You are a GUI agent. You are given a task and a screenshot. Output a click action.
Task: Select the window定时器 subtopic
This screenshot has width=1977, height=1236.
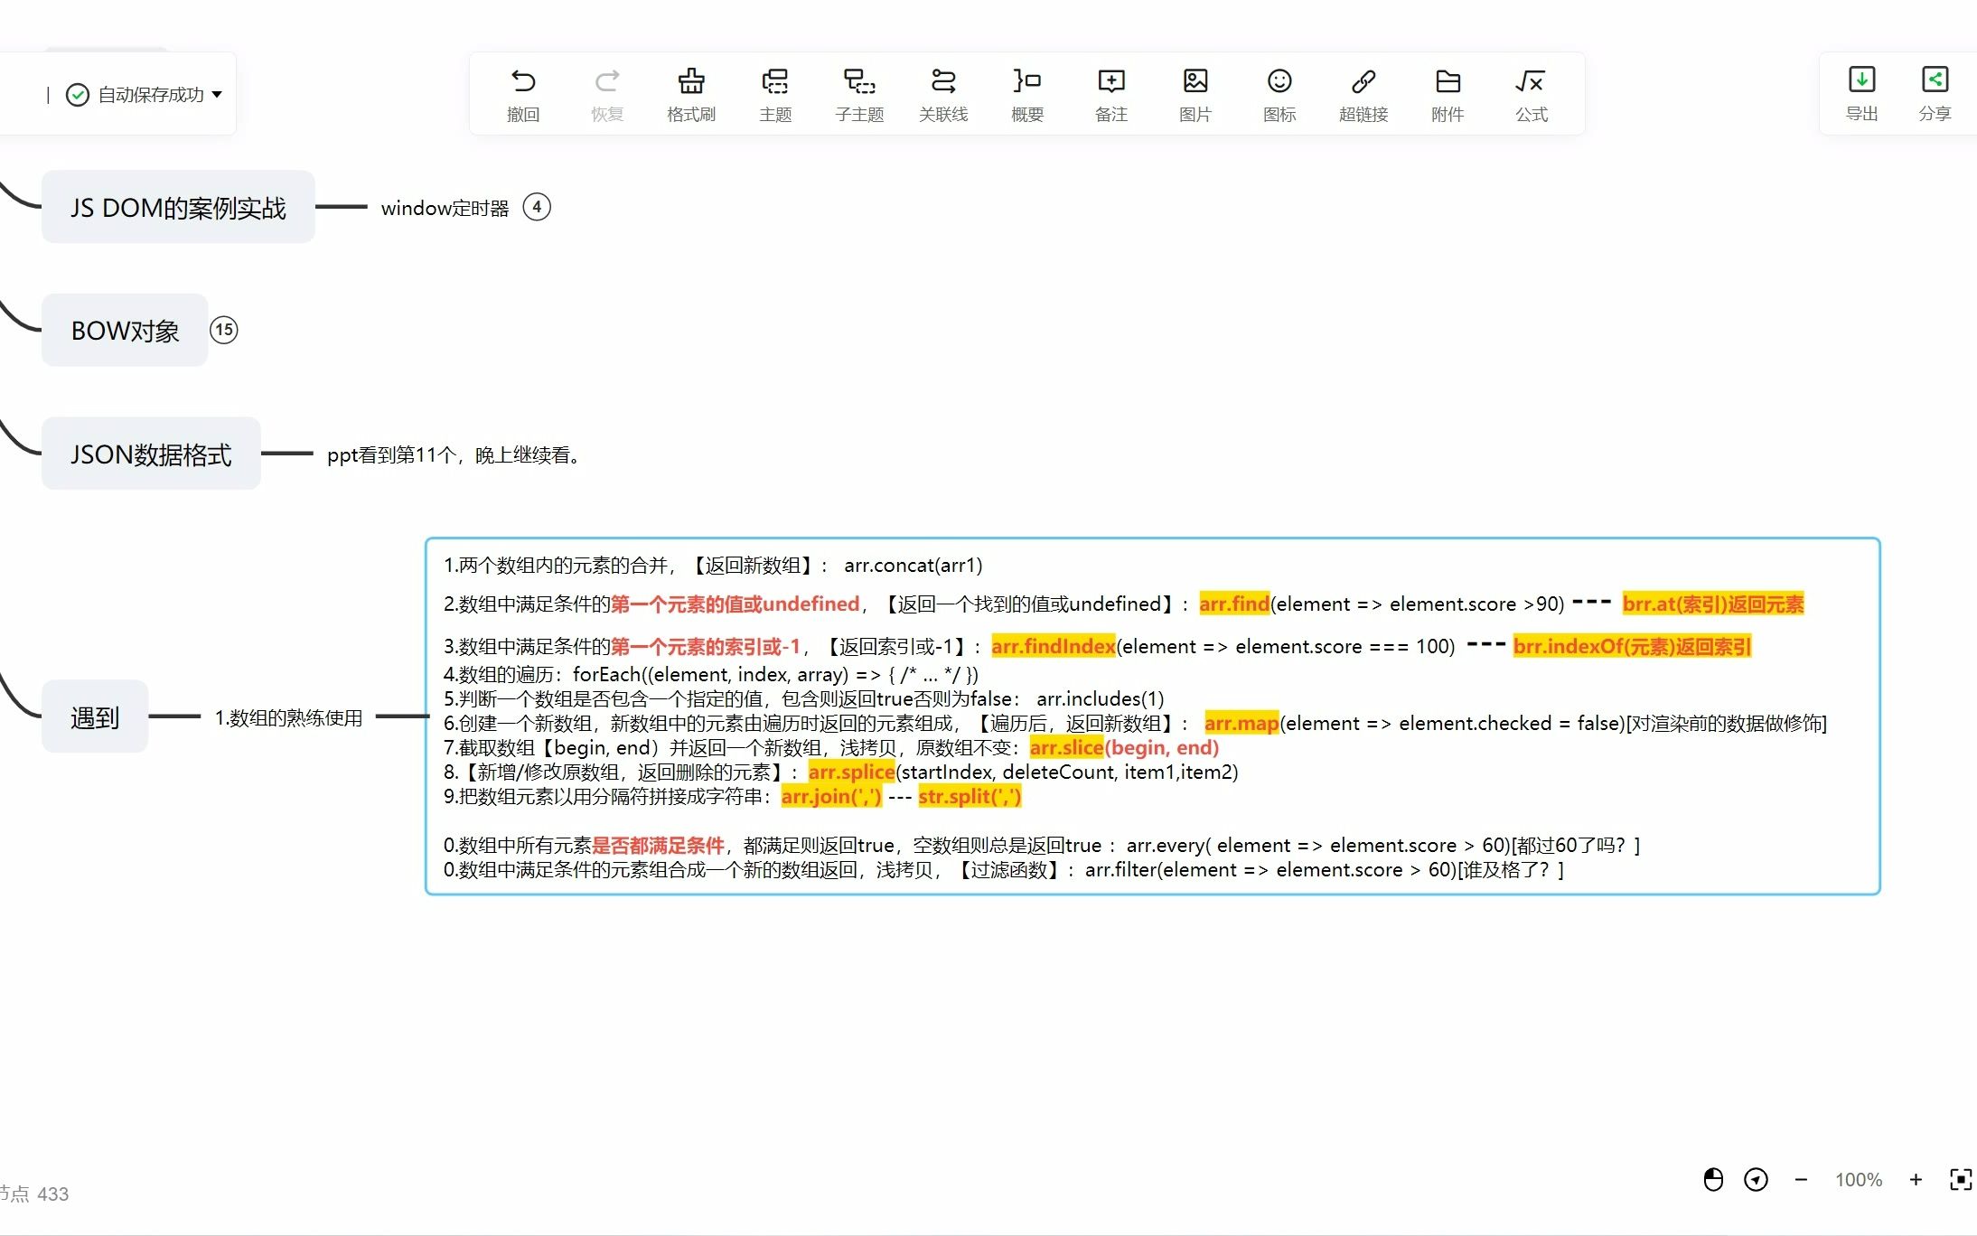(x=445, y=208)
